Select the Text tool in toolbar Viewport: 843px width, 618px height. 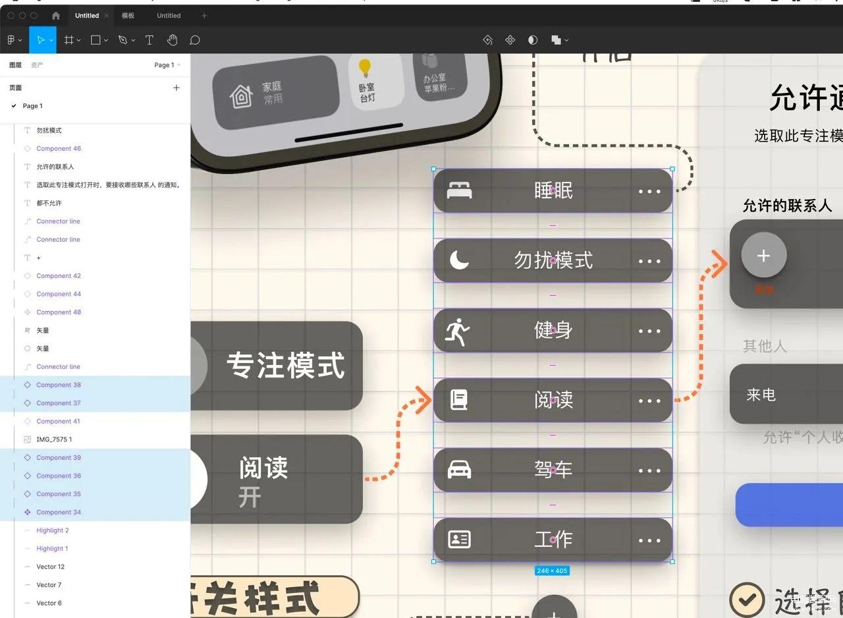coord(150,40)
